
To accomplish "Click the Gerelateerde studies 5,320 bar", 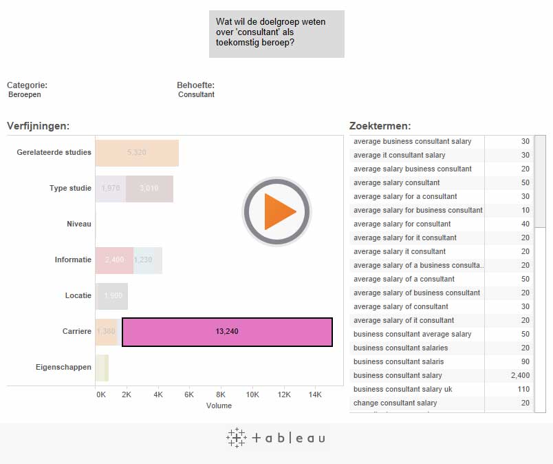I will (137, 153).
